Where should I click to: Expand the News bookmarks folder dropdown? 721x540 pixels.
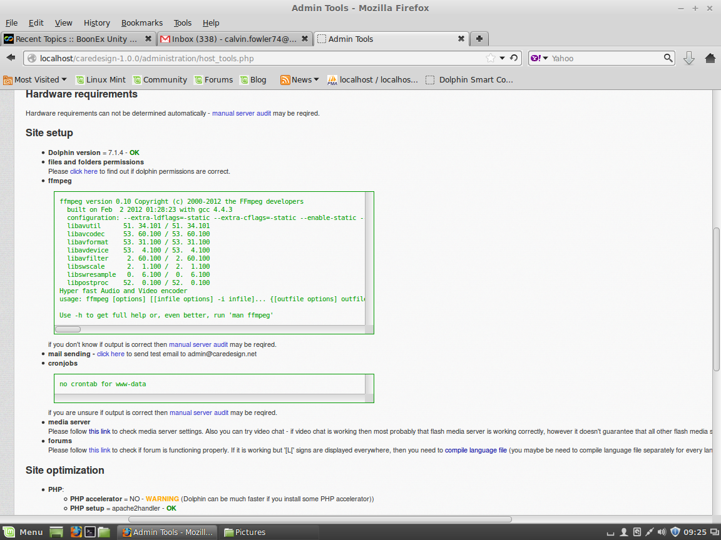point(300,79)
